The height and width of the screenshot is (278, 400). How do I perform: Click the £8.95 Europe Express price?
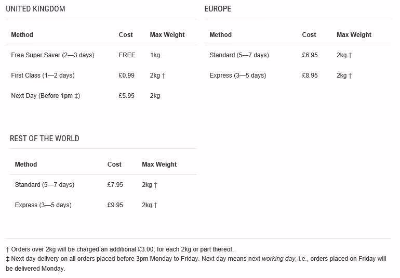(x=310, y=75)
